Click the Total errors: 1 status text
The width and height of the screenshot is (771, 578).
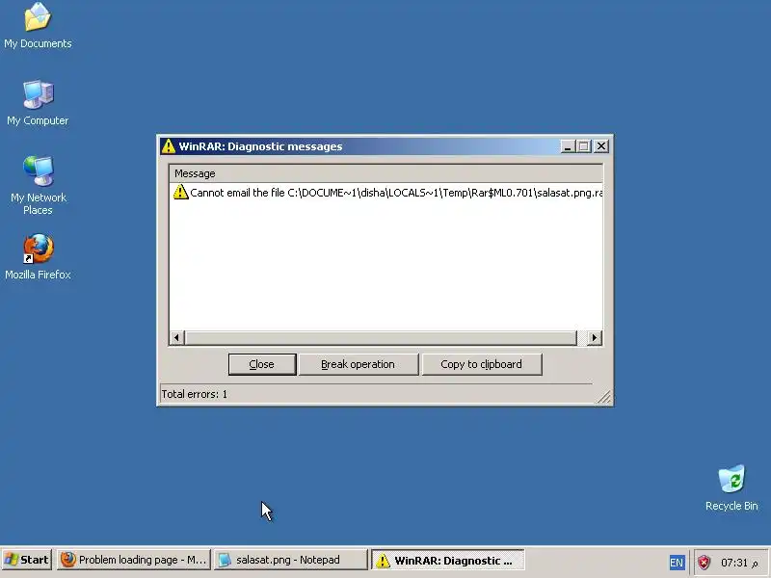tap(195, 394)
